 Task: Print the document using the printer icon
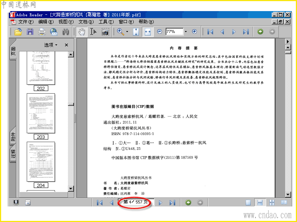click(42, 32)
